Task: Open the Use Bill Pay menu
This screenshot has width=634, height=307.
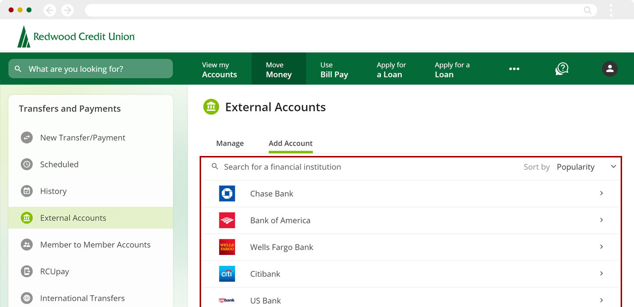Action: click(x=334, y=70)
